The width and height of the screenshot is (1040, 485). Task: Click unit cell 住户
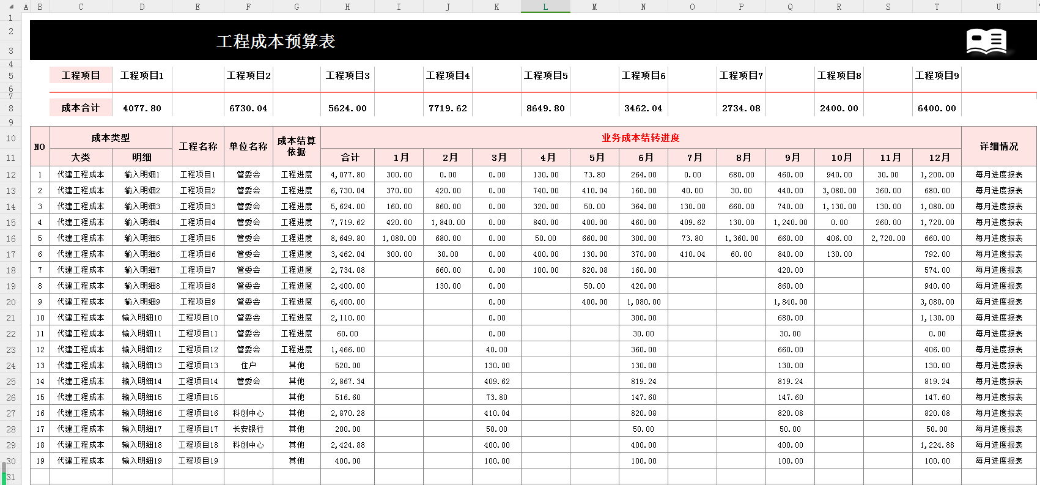click(x=248, y=365)
